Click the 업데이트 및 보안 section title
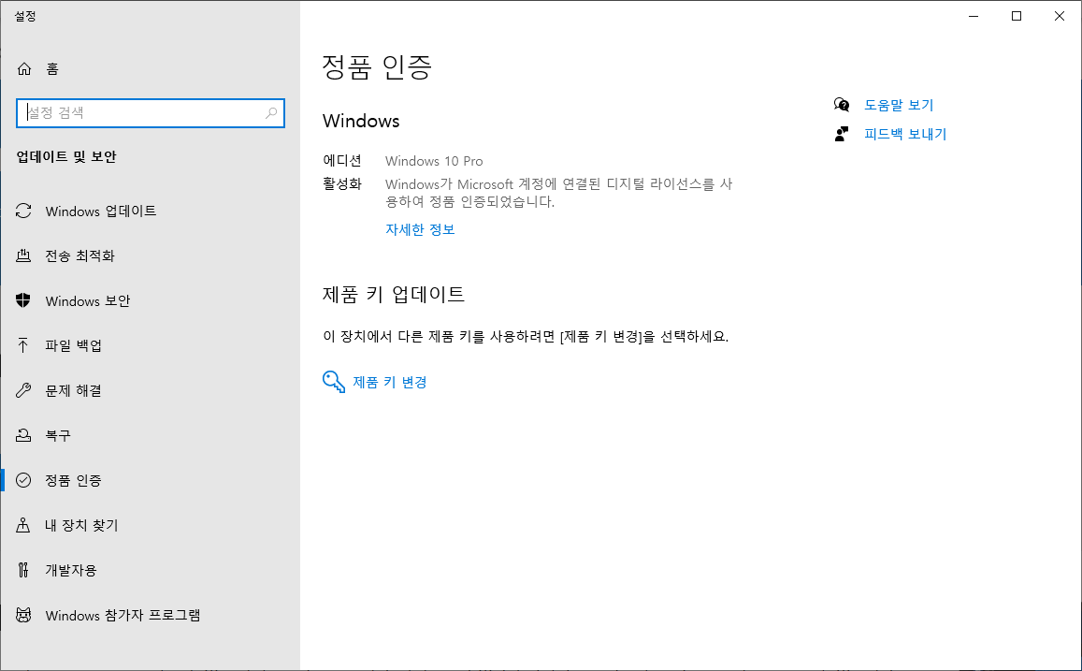Image resolution: width=1082 pixels, height=671 pixels. 66,156
